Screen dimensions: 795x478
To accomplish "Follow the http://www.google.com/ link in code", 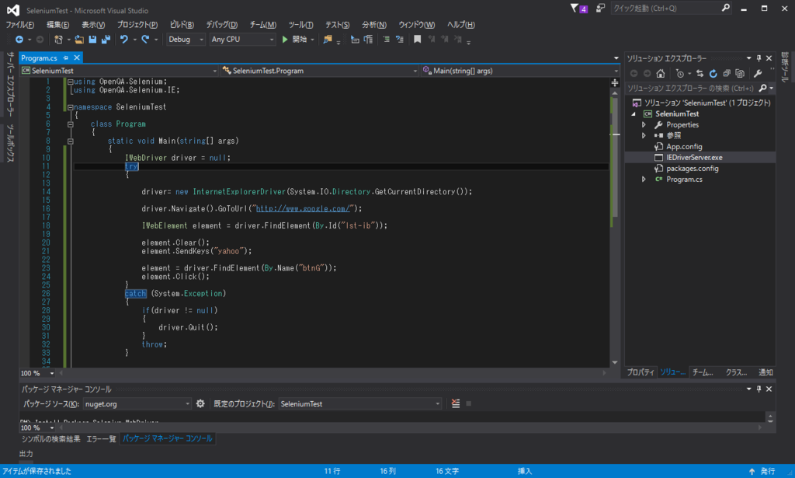I will point(303,208).
